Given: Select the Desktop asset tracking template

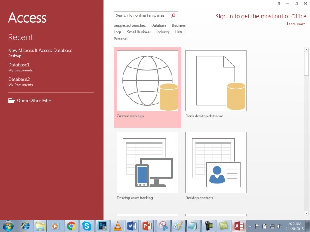Looking at the screenshot, I should click(147, 166).
